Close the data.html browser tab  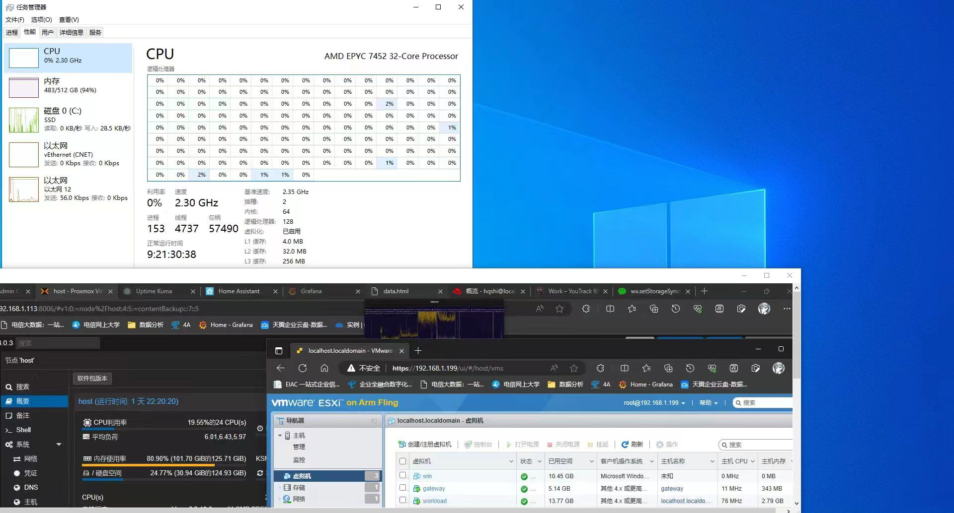(440, 292)
